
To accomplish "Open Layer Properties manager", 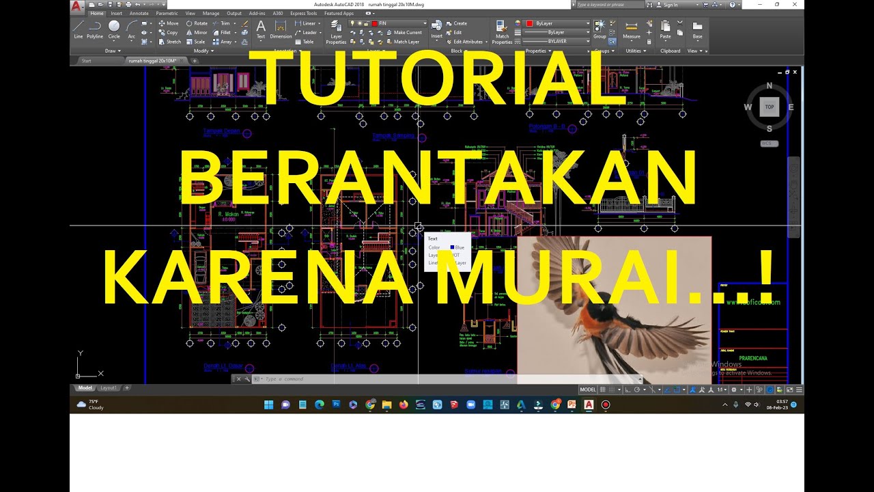I will pyautogui.click(x=336, y=32).
